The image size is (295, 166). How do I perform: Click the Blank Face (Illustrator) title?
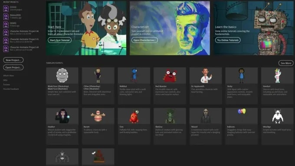[58, 89]
